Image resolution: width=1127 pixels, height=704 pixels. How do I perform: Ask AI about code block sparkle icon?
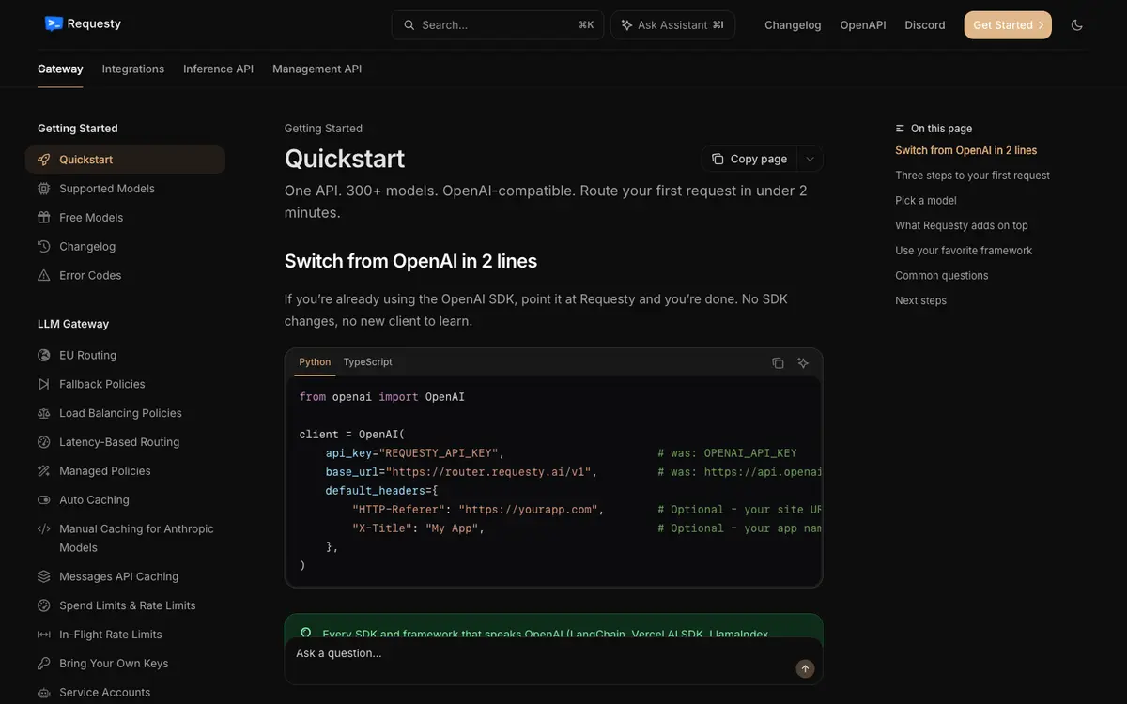pyautogui.click(x=803, y=363)
